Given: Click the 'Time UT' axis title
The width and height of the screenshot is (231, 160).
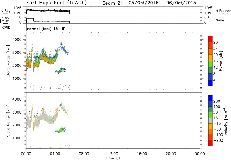Looking at the screenshot, I should click(113, 158).
